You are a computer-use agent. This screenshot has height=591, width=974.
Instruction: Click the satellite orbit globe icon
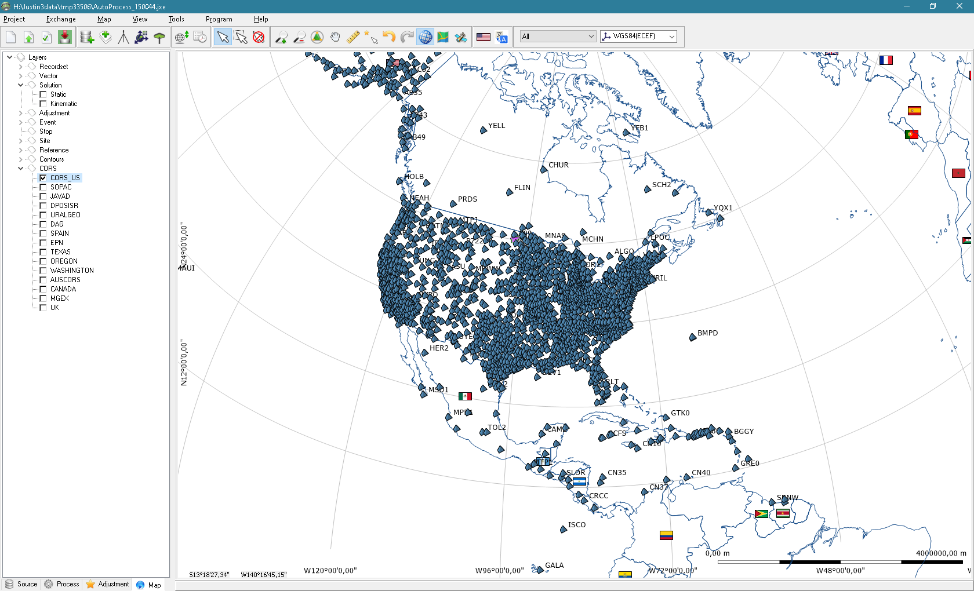pos(141,37)
